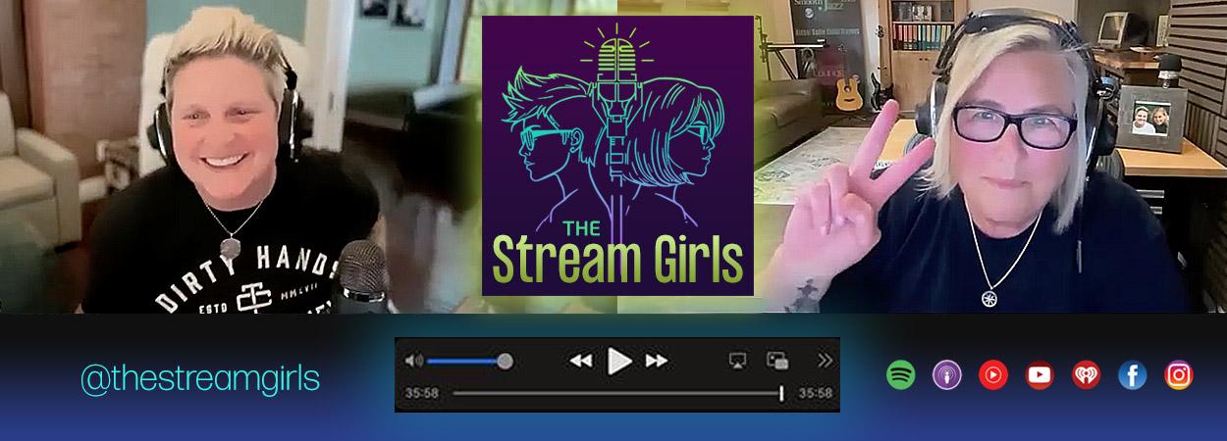Click the volume slider knob
The height and width of the screenshot is (441, 1227).
[x=505, y=361]
